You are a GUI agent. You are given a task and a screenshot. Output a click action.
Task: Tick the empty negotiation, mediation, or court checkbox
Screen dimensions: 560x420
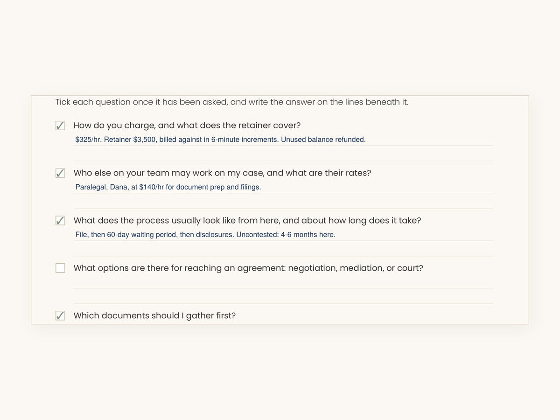click(x=60, y=268)
